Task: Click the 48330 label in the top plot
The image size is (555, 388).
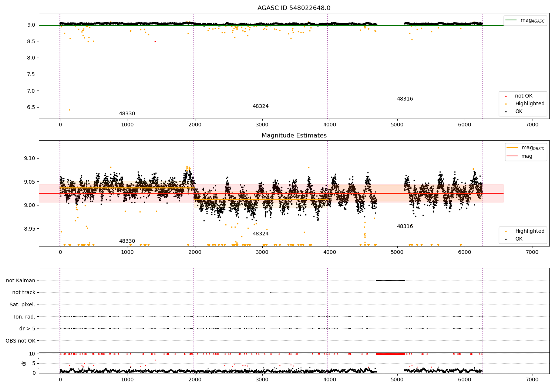Action: [127, 114]
